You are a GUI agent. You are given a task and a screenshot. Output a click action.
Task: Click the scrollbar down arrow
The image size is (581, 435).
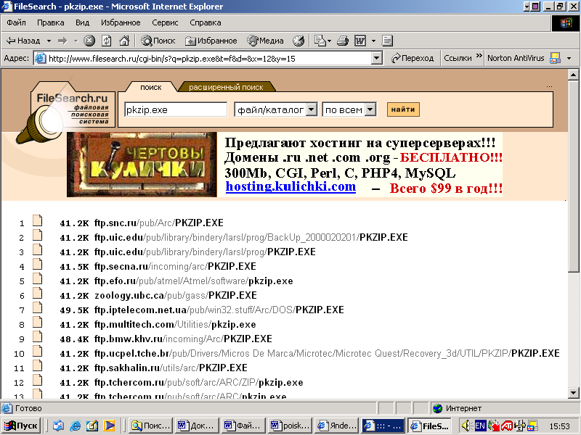pos(573,392)
